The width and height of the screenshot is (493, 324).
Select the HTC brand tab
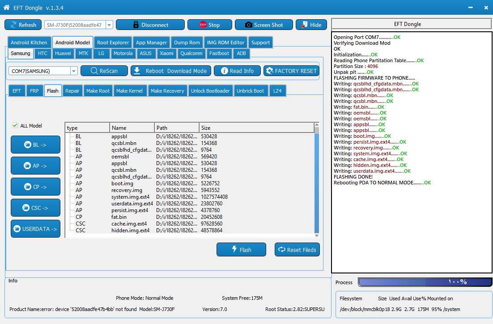pyautogui.click(x=42, y=53)
